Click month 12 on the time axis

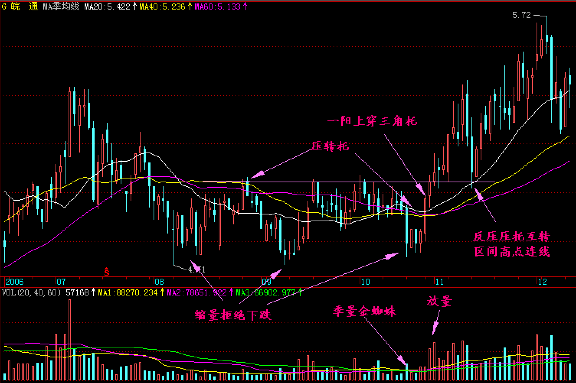[542, 282]
